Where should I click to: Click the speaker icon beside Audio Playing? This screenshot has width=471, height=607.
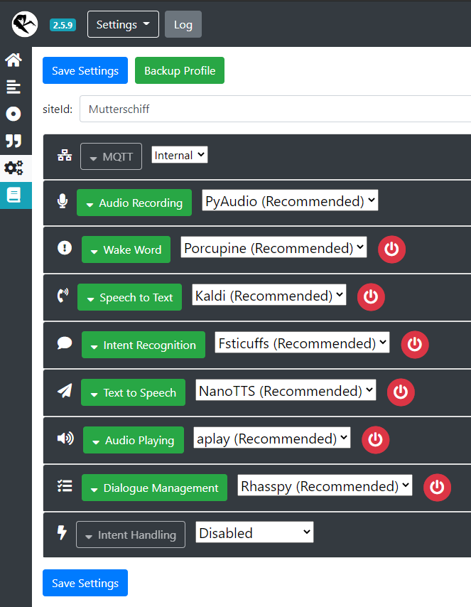tap(65, 439)
